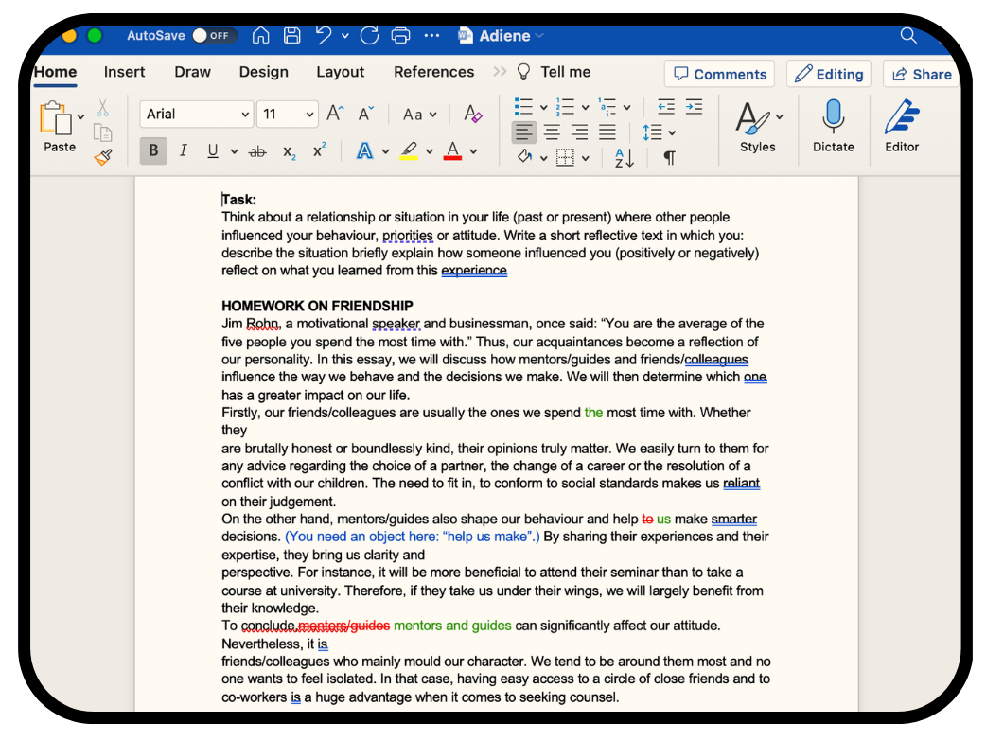The width and height of the screenshot is (986, 741).
Task: Search the document with the magnifier icon
Action: (x=908, y=35)
